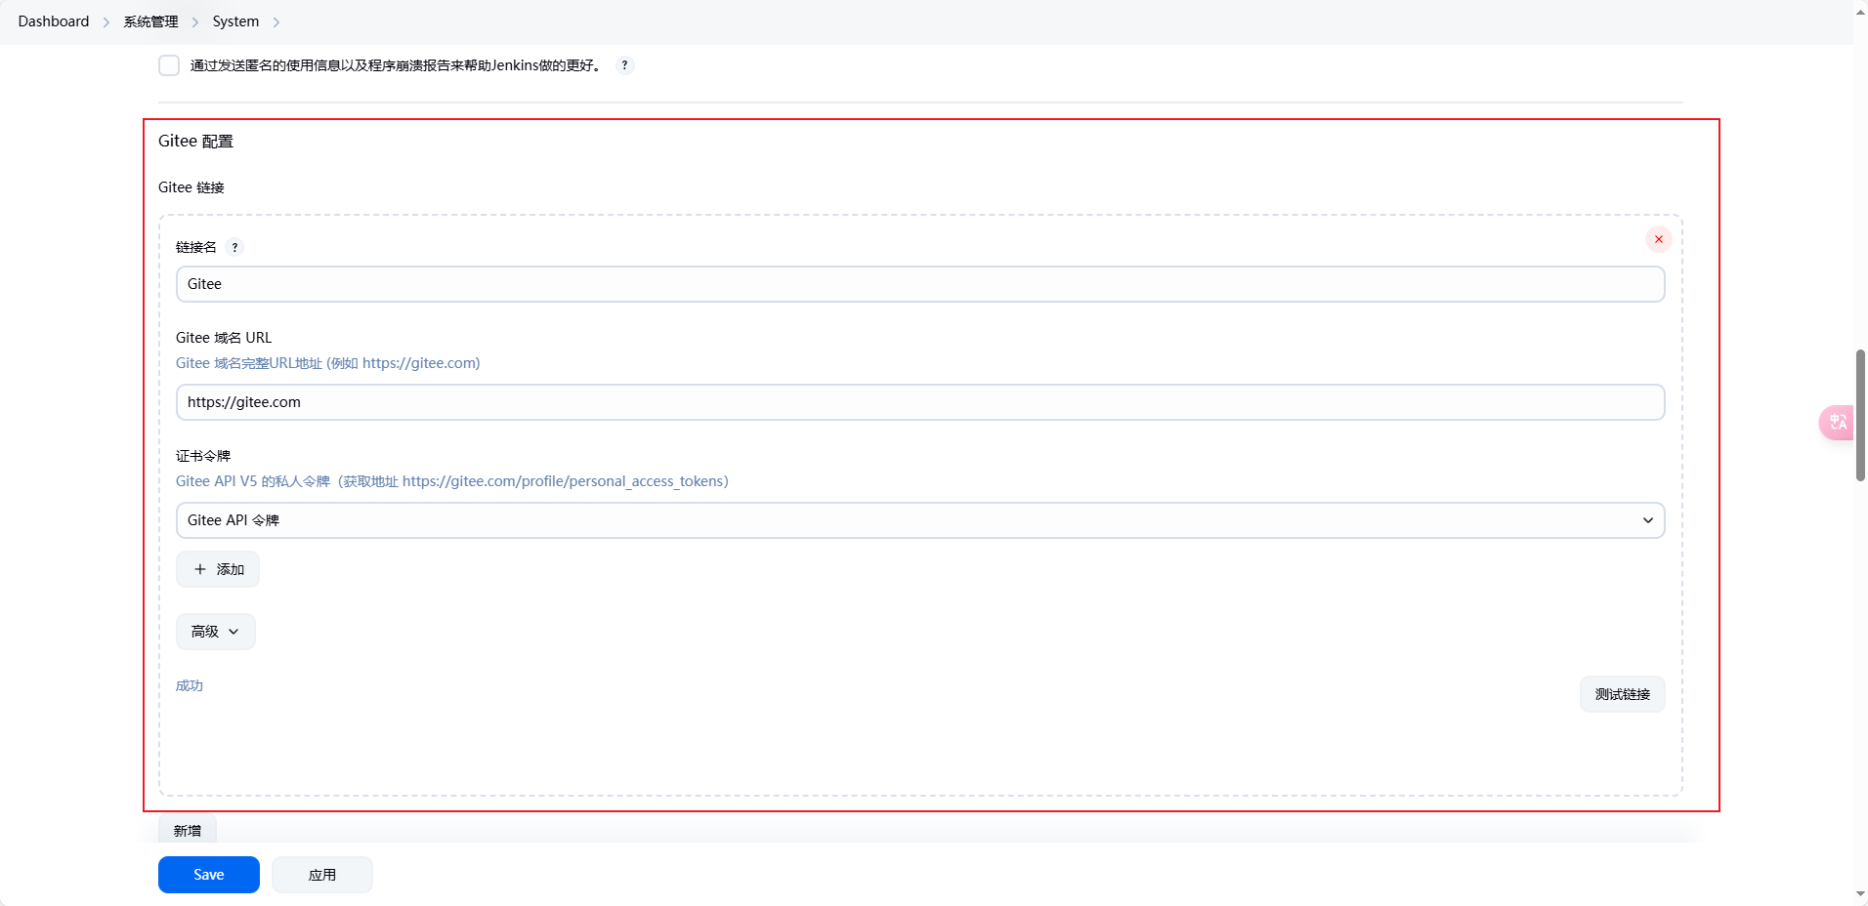Click the Gitee 域名完整URL地址 hint text
Image resolution: width=1868 pixels, height=906 pixels.
pos(328,363)
